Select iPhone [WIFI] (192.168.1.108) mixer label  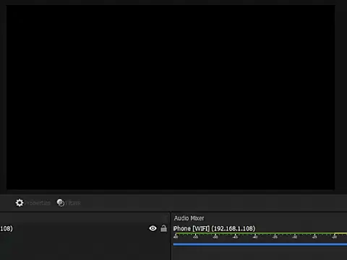point(214,228)
